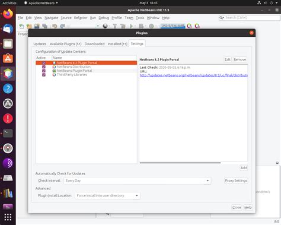This screenshot has height=225, width=281.
Task: Click the Edit button for update center
Action: [228, 59]
